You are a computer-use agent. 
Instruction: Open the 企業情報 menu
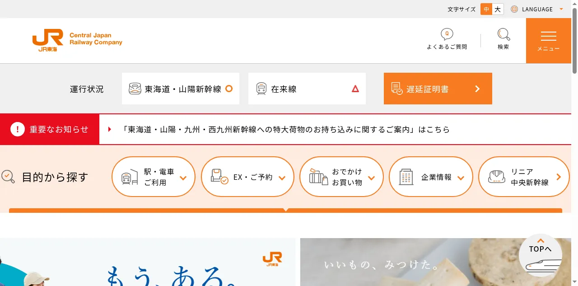click(431, 177)
